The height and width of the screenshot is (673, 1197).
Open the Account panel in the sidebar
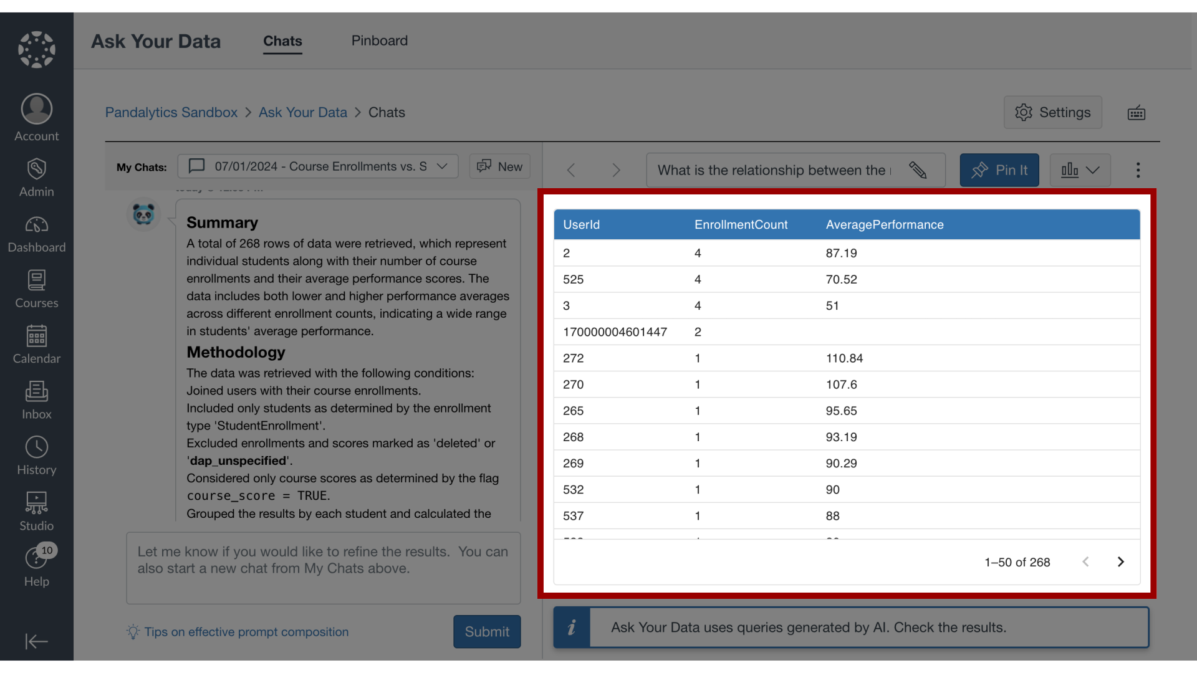click(36, 118)
